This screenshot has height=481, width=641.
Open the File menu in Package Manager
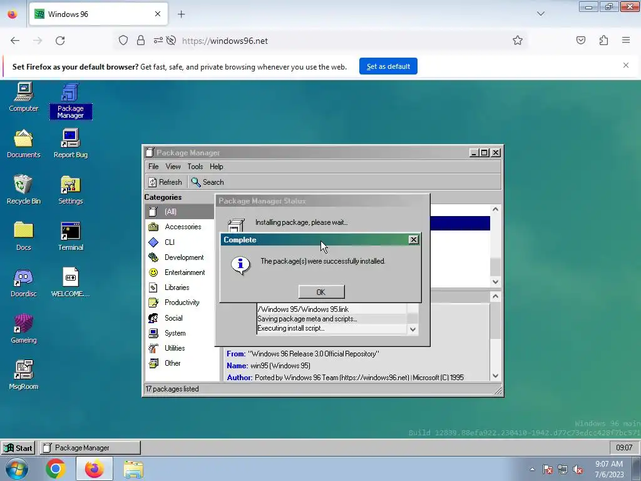pyautogui.click(x=153, y=167)
